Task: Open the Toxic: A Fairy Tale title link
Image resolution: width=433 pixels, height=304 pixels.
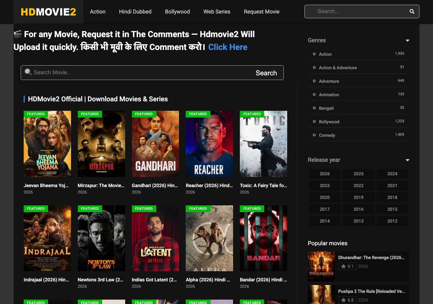Action: [264, 185]
